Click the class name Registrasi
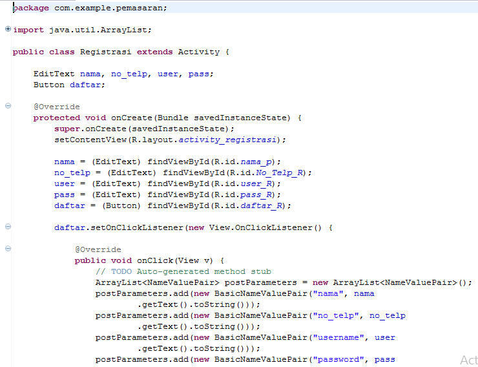 (x=106, y=52)
